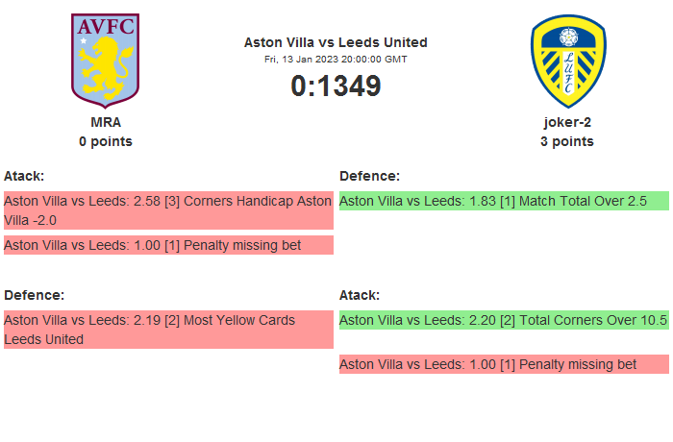This screenshot has width=673, height=442.
Task: Open the Corners Handicap Aston Villa -2.0 bet
Action: coord(168,210)
